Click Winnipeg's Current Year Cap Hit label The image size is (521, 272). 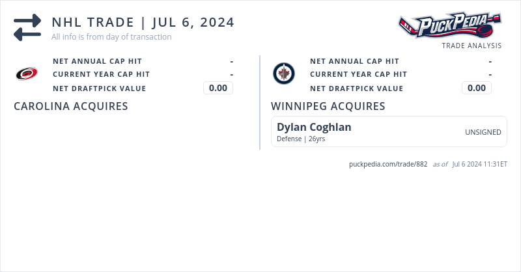click(358, 74)
